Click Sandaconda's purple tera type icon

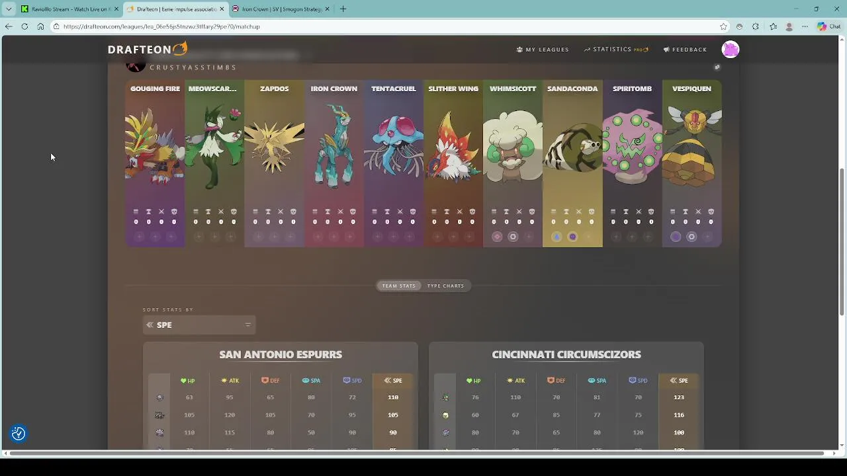click(x=572, y=237)
